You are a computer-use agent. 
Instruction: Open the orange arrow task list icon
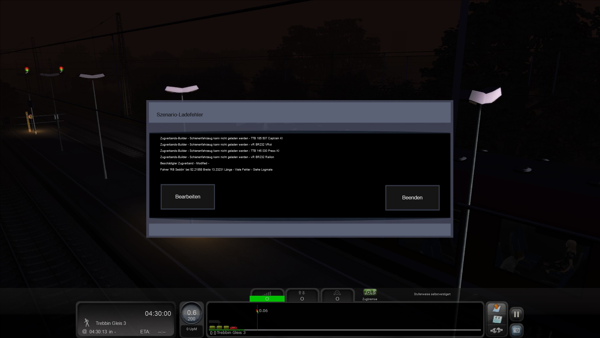(x=496, y=308)
